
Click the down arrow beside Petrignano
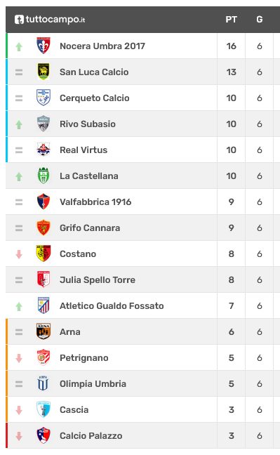(x=19, y=358)
